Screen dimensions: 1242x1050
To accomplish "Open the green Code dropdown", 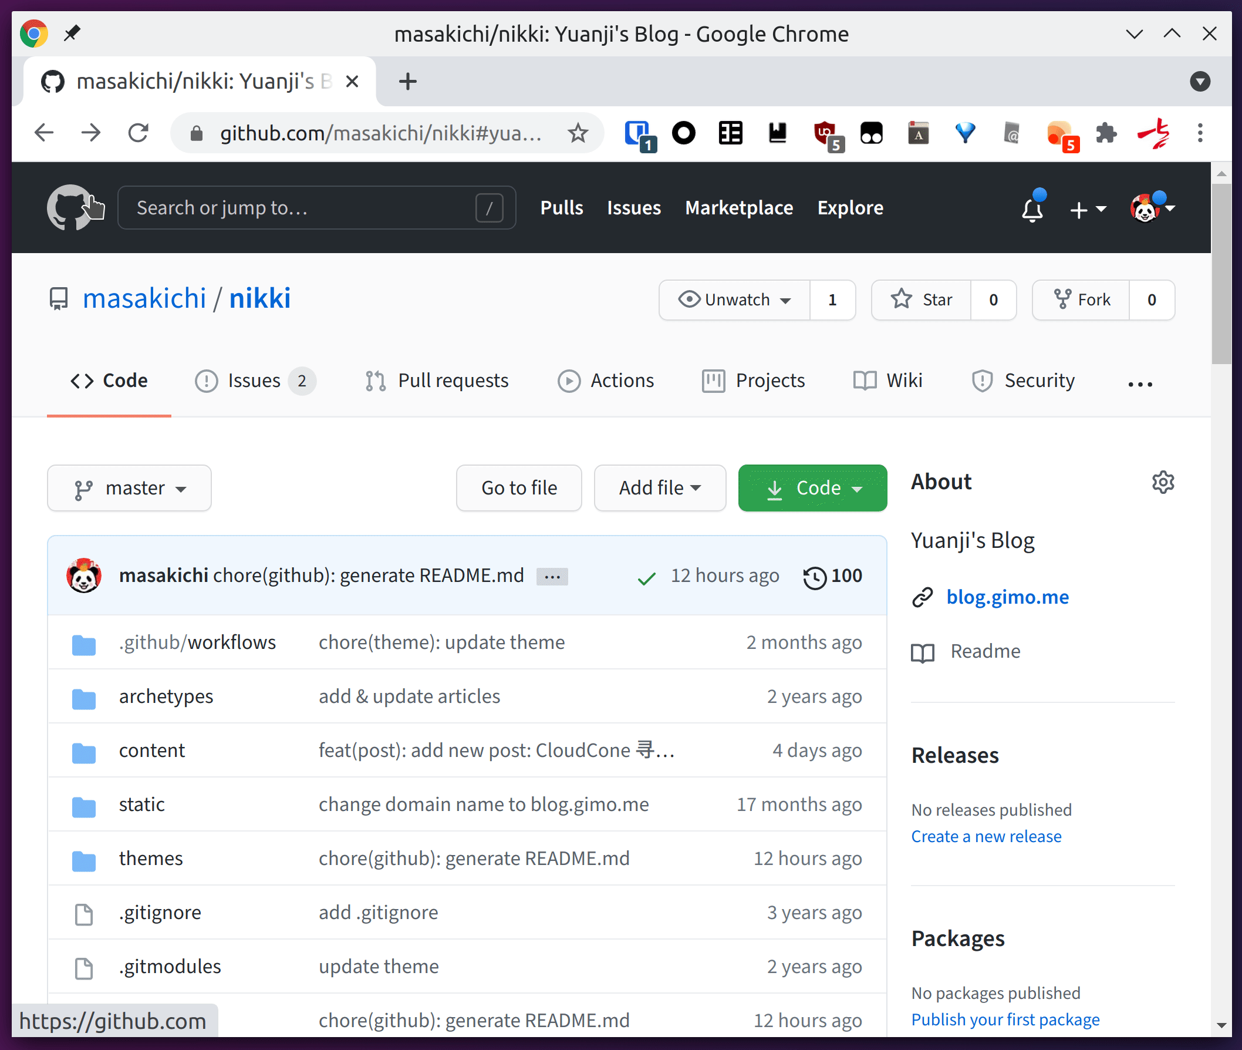I will click(812, 488).
